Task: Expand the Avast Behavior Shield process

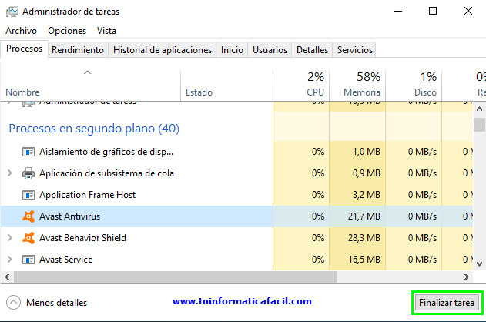Action: click(9, 238)
